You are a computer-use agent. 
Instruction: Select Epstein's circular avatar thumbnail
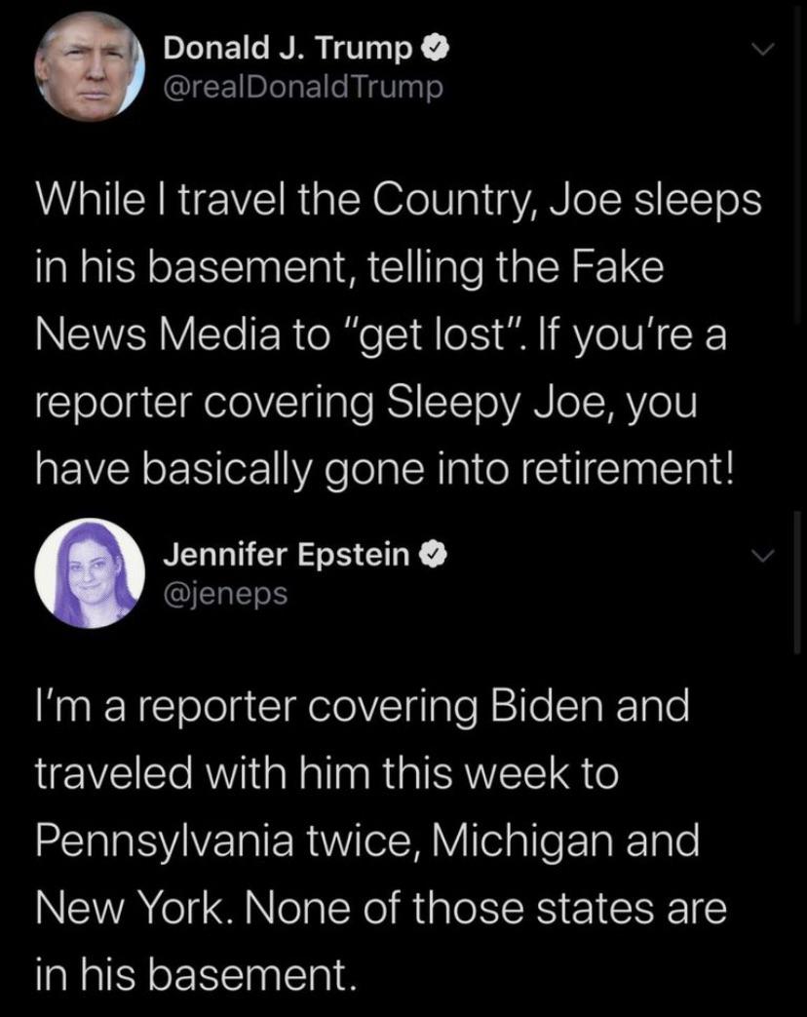click(x=90, y=571)
